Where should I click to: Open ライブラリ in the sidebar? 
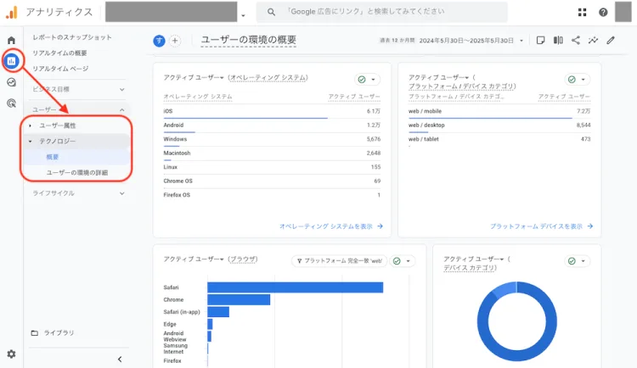[x=59, y=333]
